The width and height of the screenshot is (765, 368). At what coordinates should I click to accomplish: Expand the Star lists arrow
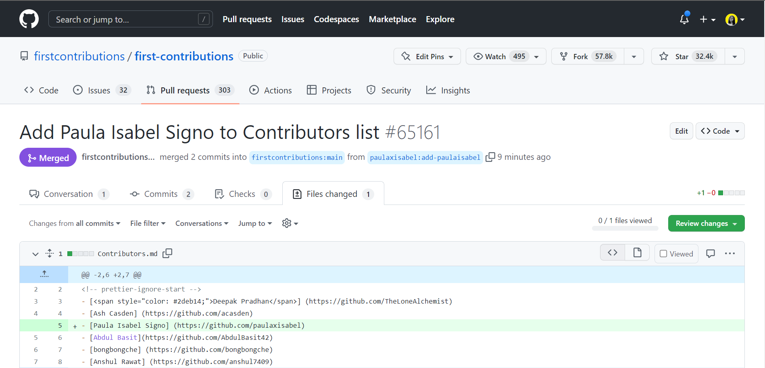[735, 56]
